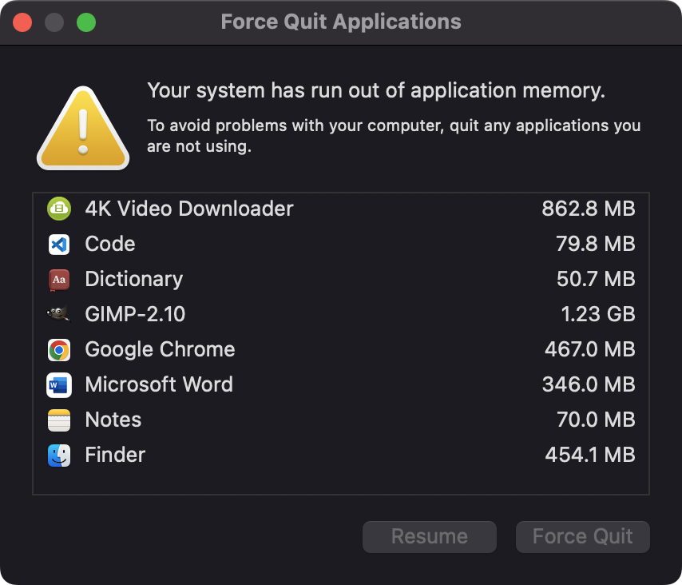Click the Notes app icon
This screenshot has height=585, width=682.
tap(59, 420)
